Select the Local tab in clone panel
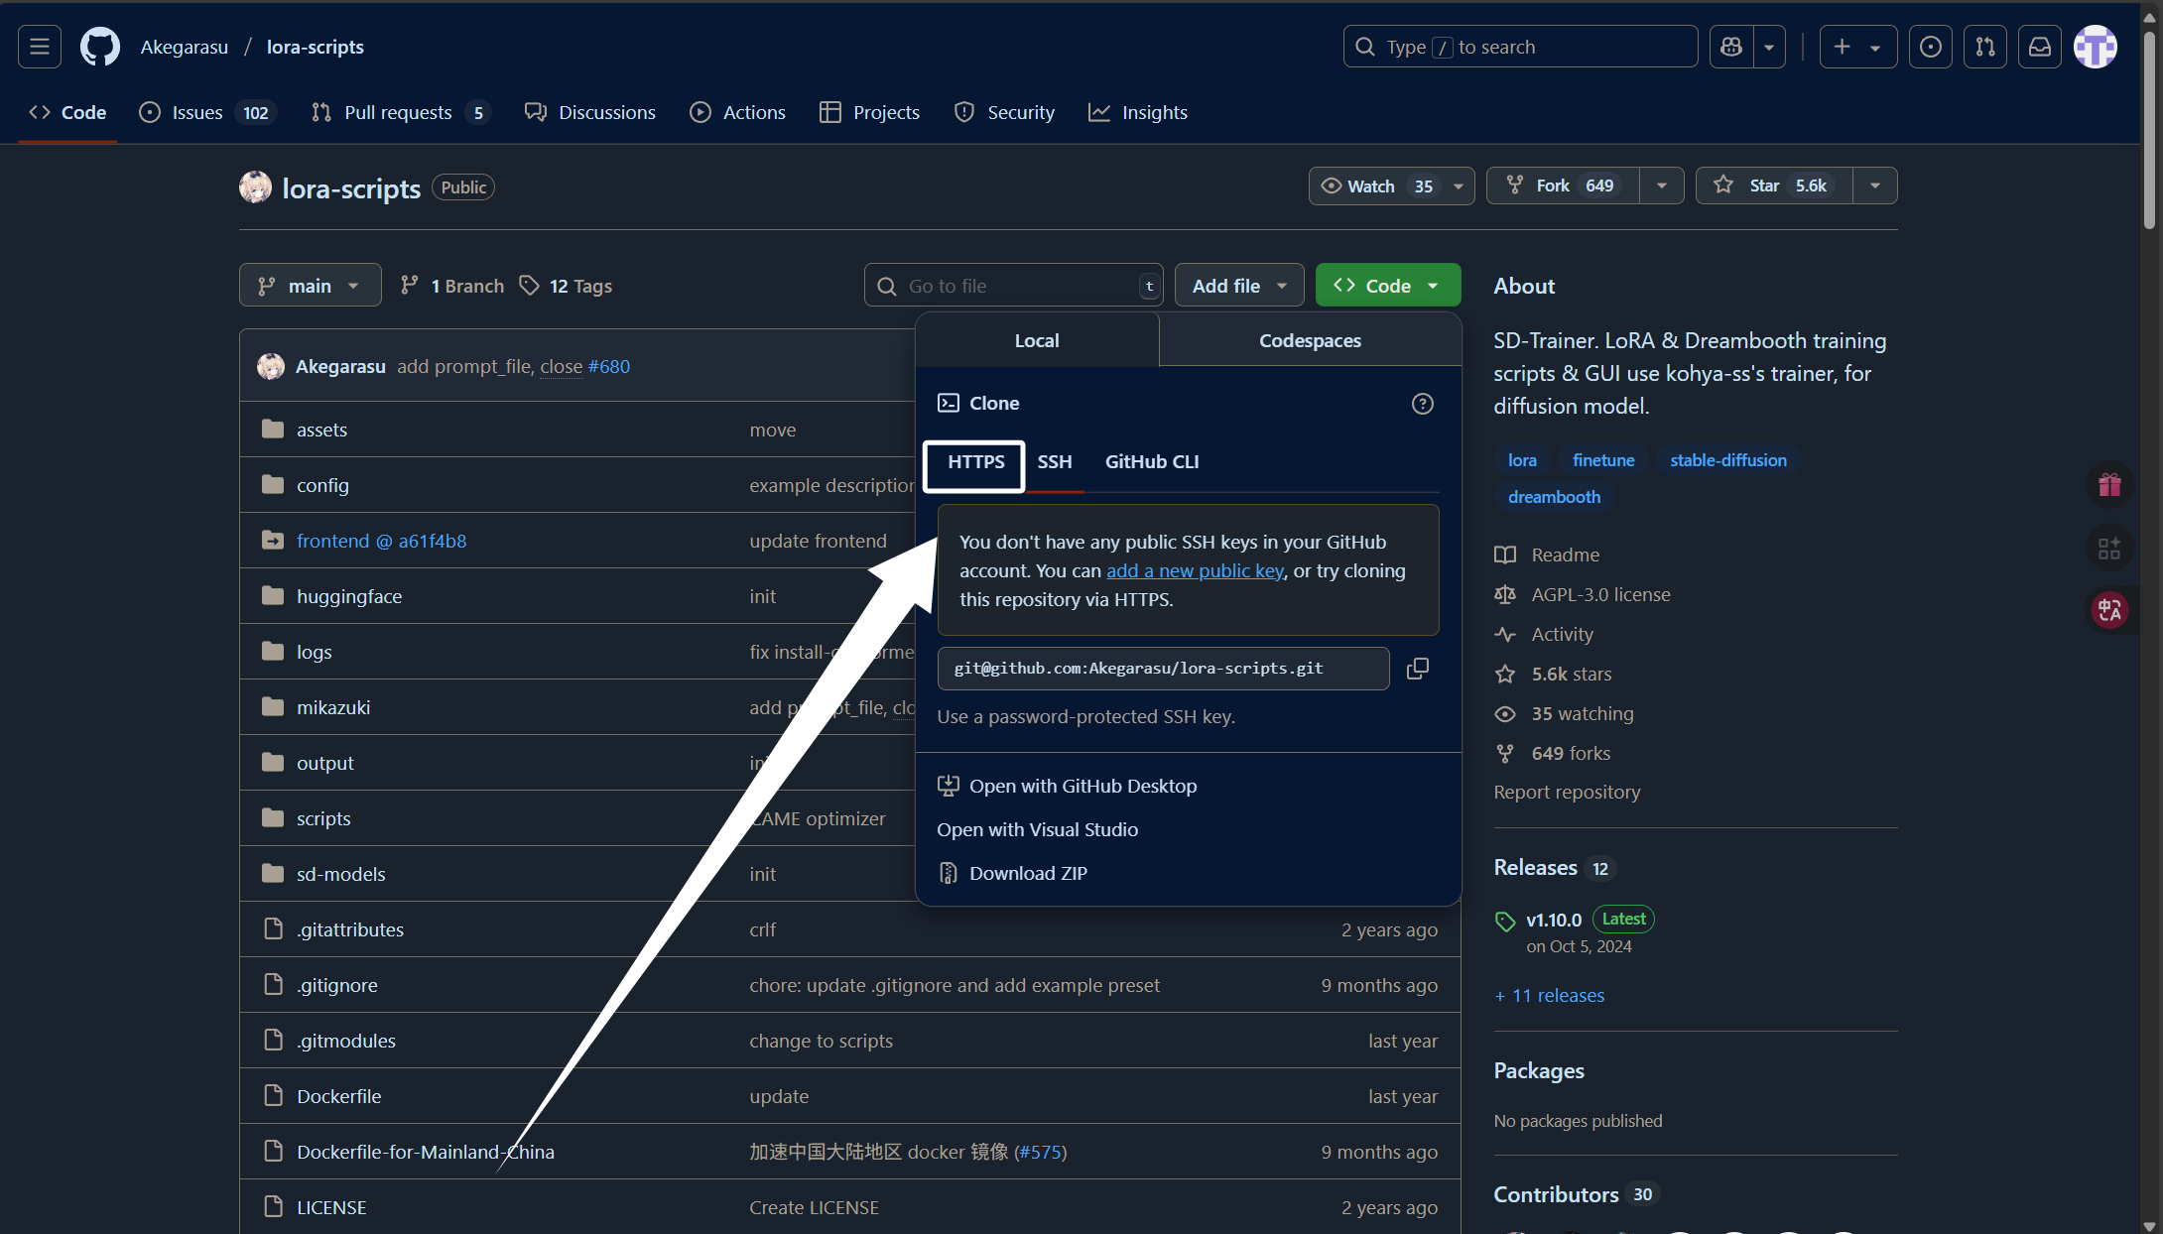The height and width of the screenshot is (1234, 2163). (x=1037, y=340)
